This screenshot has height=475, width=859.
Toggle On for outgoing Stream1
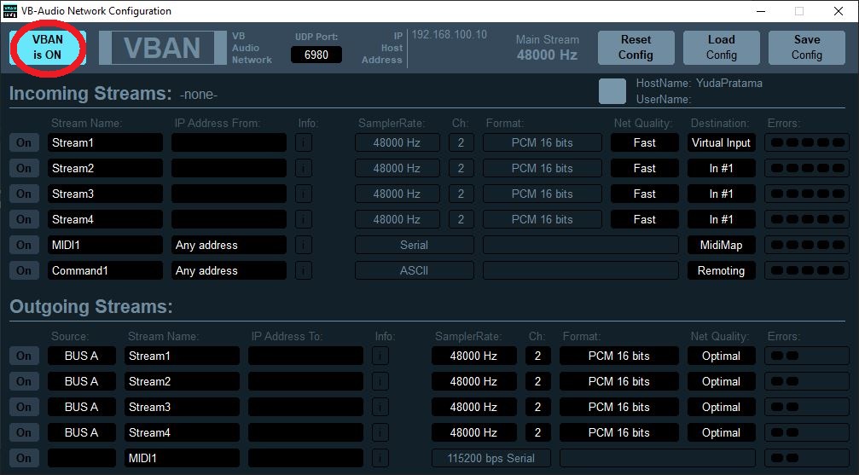(24, 356)
